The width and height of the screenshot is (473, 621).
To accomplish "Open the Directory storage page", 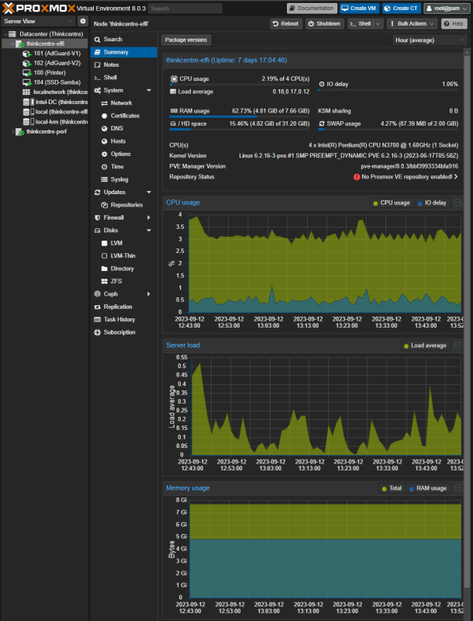I will [x=123, y=269].
